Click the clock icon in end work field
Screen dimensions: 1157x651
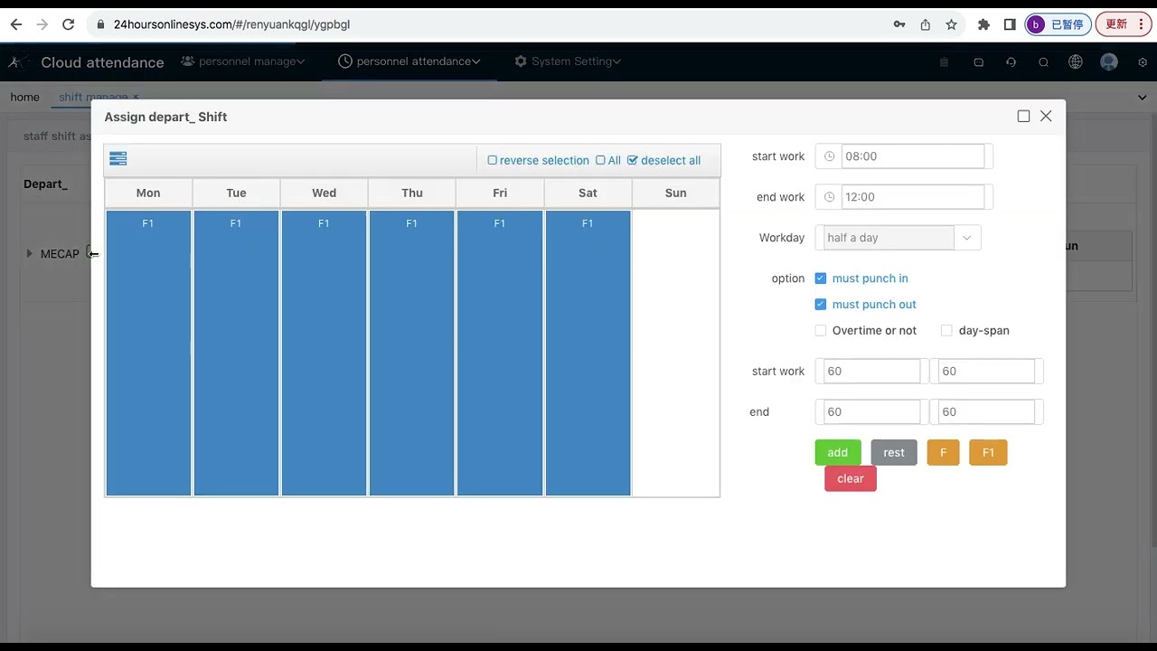[829, 197]
